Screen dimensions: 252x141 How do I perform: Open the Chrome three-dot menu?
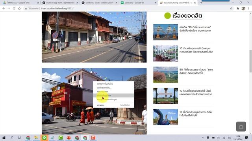(x=248, y=9)
